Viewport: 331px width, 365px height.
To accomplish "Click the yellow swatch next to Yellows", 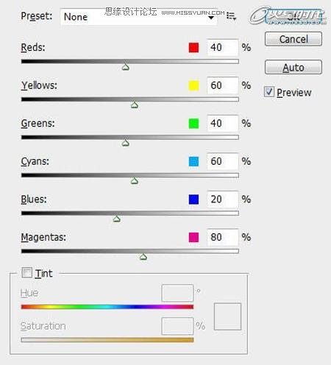I will (193, 85).
